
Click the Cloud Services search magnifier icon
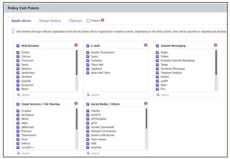18,153
